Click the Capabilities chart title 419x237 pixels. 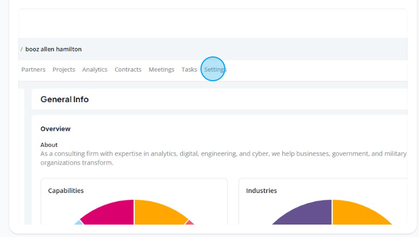pyautogui.click(x=66, y=191)
